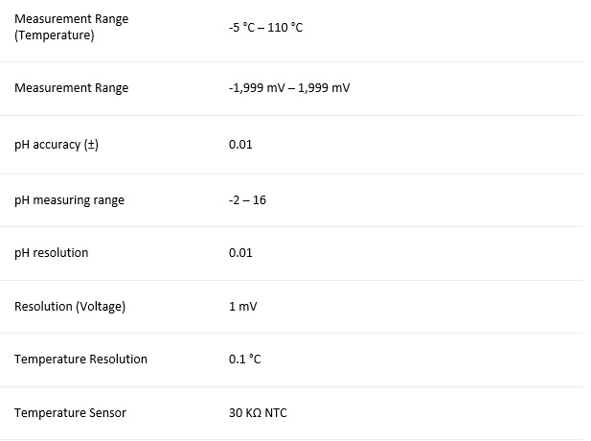Viewport: 591px width, 441px height.
Task: Select the -2 lower pH range value
Action: (235, 200)
